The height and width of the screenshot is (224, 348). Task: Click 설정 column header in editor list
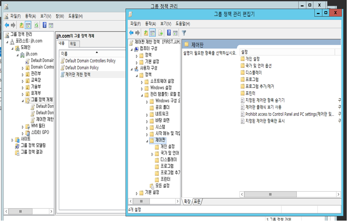pyautogui.click(x=287, y=52)
